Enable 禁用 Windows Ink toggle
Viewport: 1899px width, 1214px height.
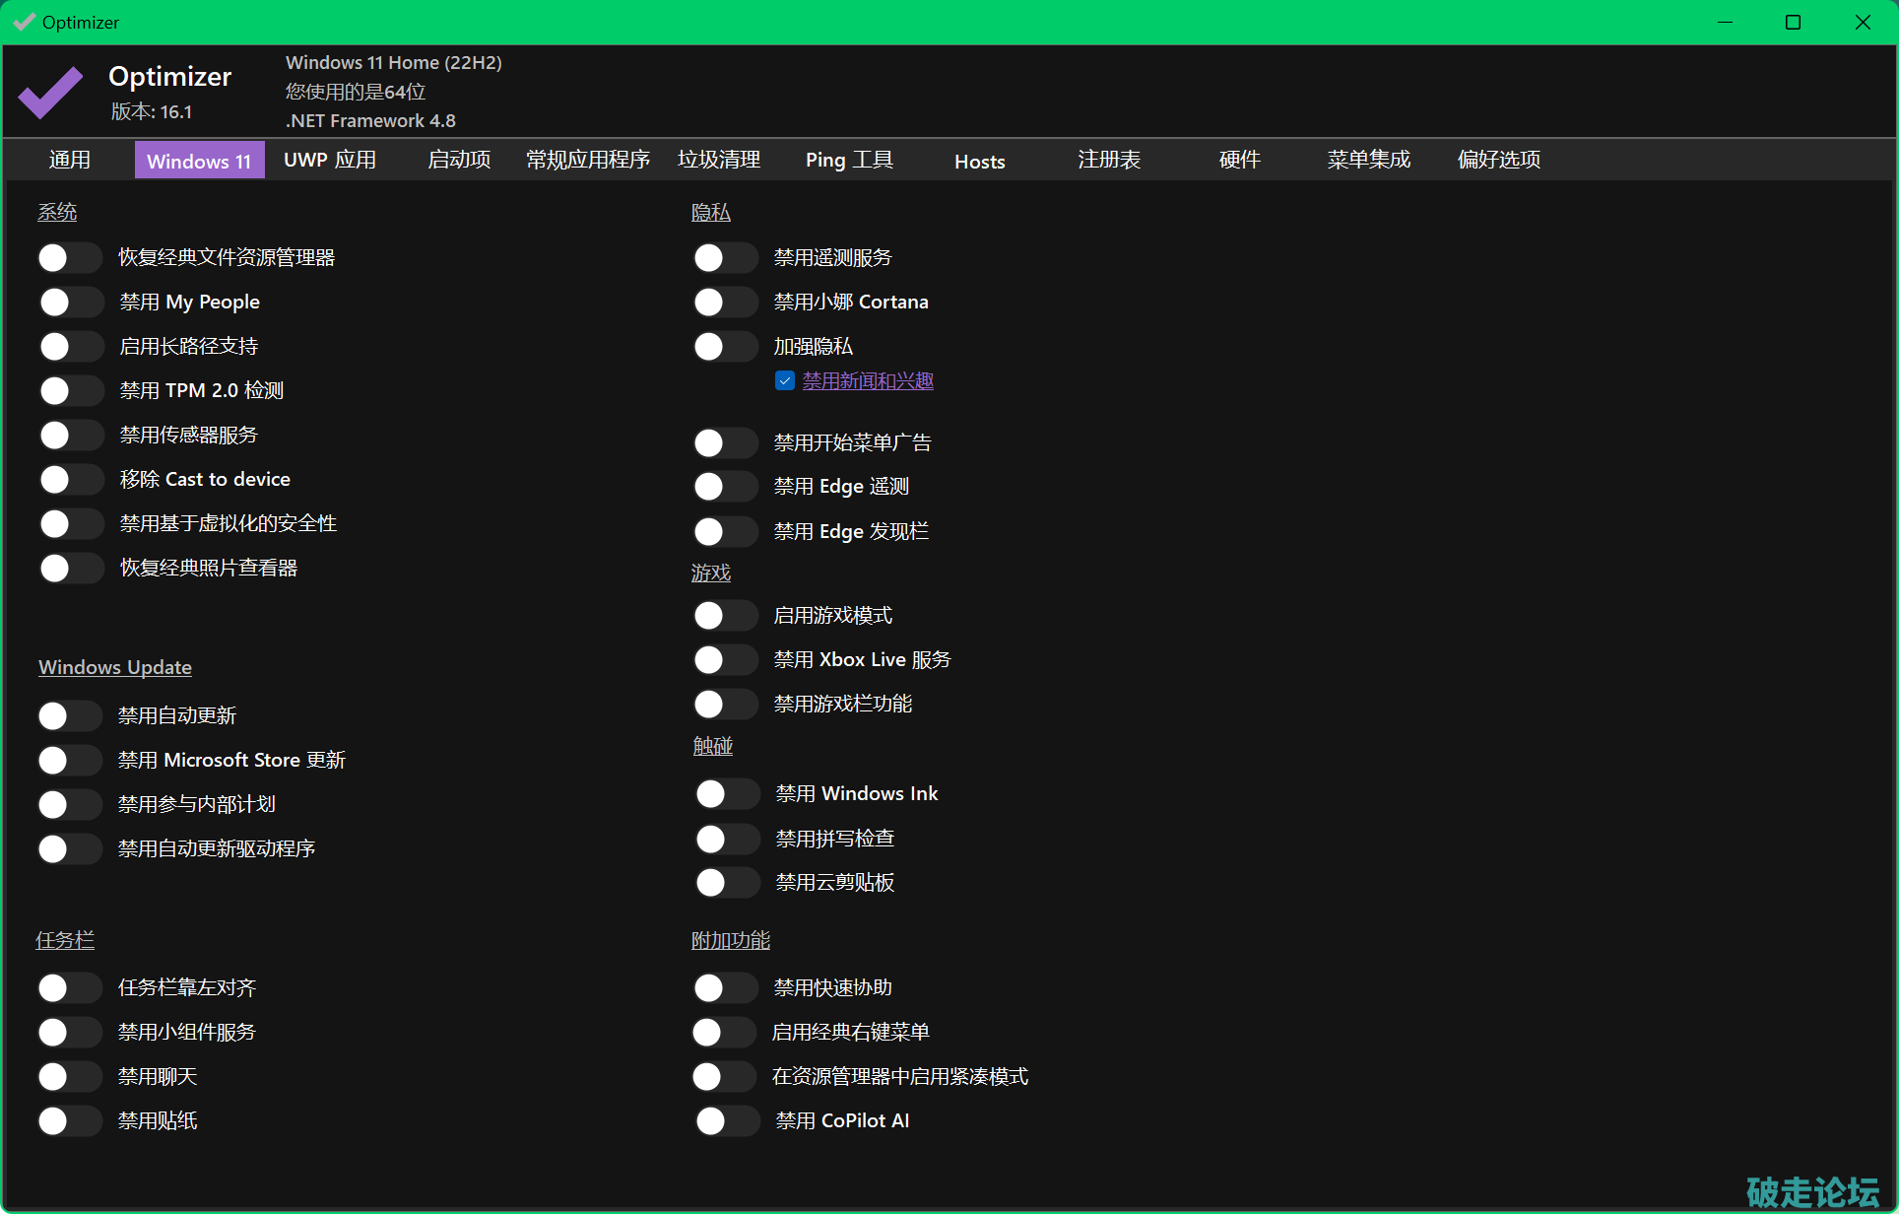coord(727,794)
